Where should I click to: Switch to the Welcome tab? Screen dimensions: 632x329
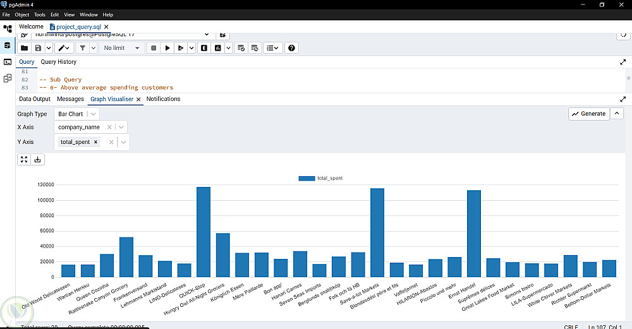click(31, 27)
